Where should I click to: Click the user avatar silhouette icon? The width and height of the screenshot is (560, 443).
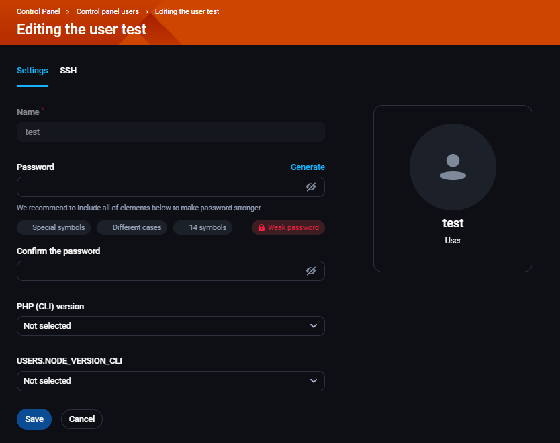(453, 167)
